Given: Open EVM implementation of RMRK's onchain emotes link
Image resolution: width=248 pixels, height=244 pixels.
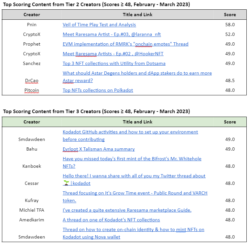Looking at the screenshot, I should [x=125, y=44].
